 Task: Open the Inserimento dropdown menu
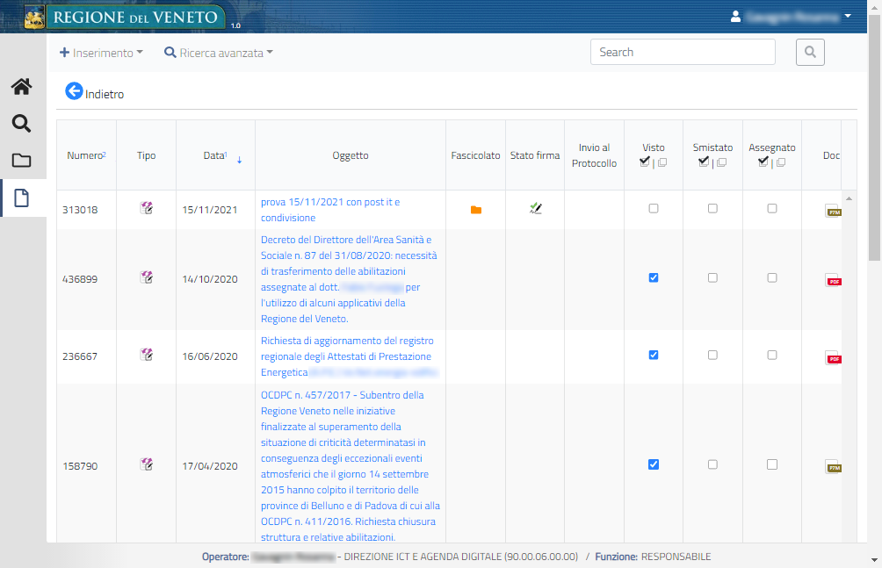click(x=101, y=53)
